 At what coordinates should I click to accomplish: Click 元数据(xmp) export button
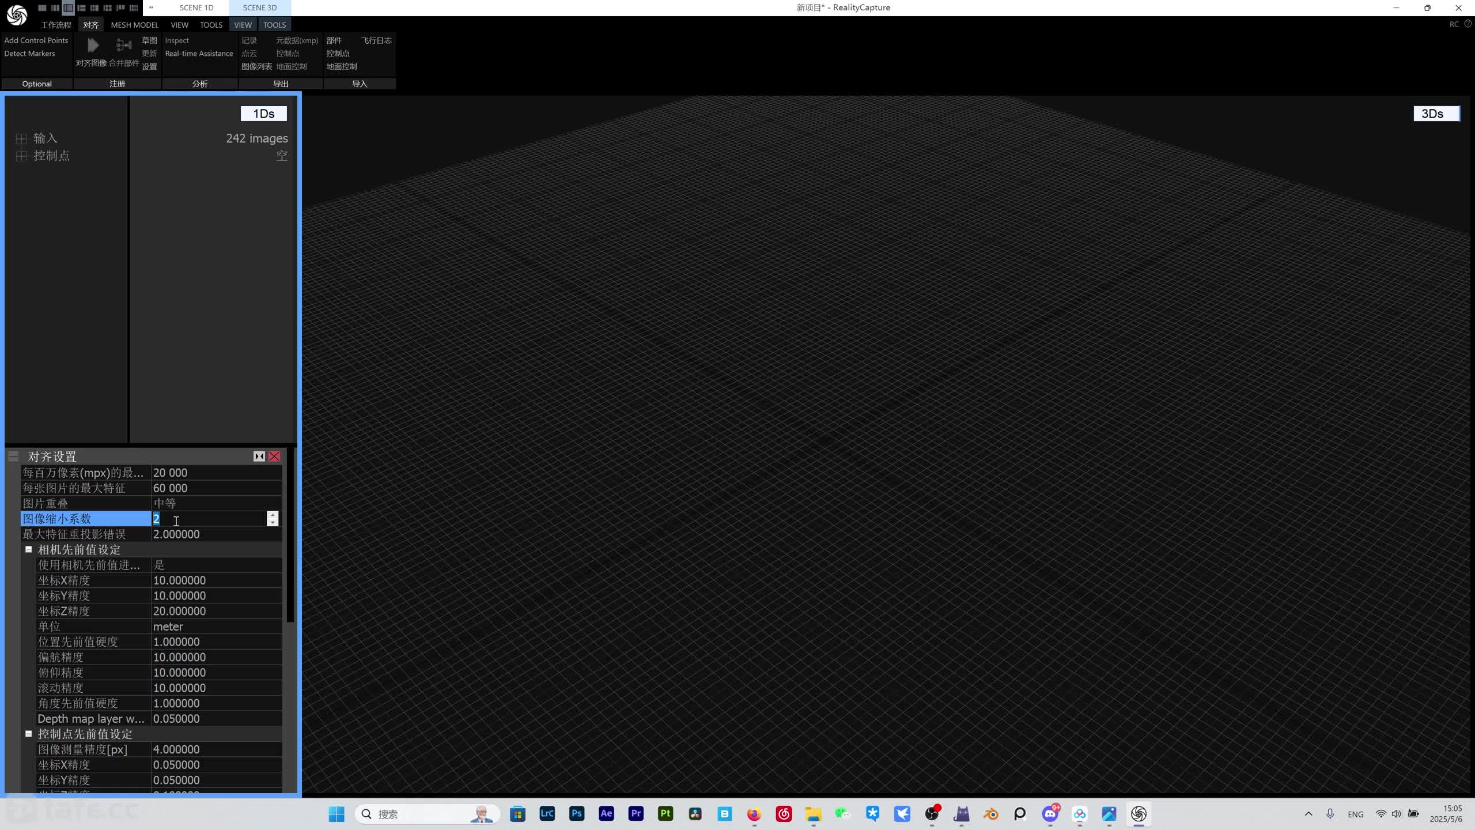click(x=297, y=40)
